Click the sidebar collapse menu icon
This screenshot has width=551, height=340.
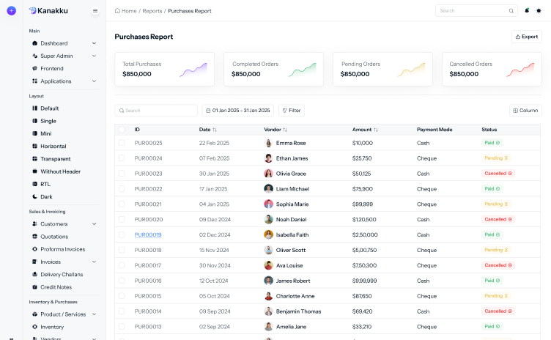(95, 11)
